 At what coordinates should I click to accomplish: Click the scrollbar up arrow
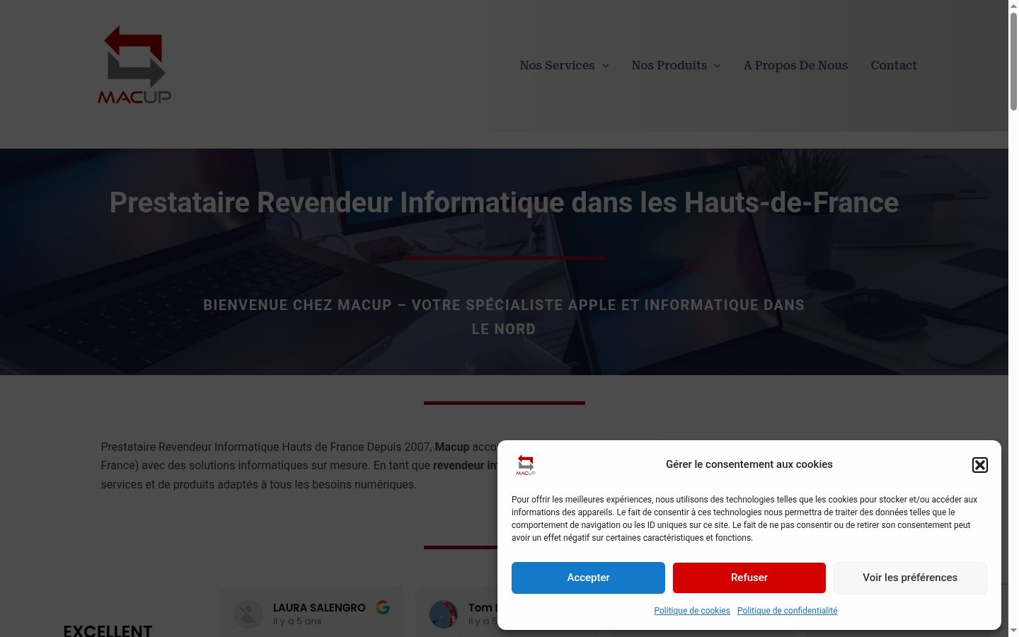tap(1013, 6)
